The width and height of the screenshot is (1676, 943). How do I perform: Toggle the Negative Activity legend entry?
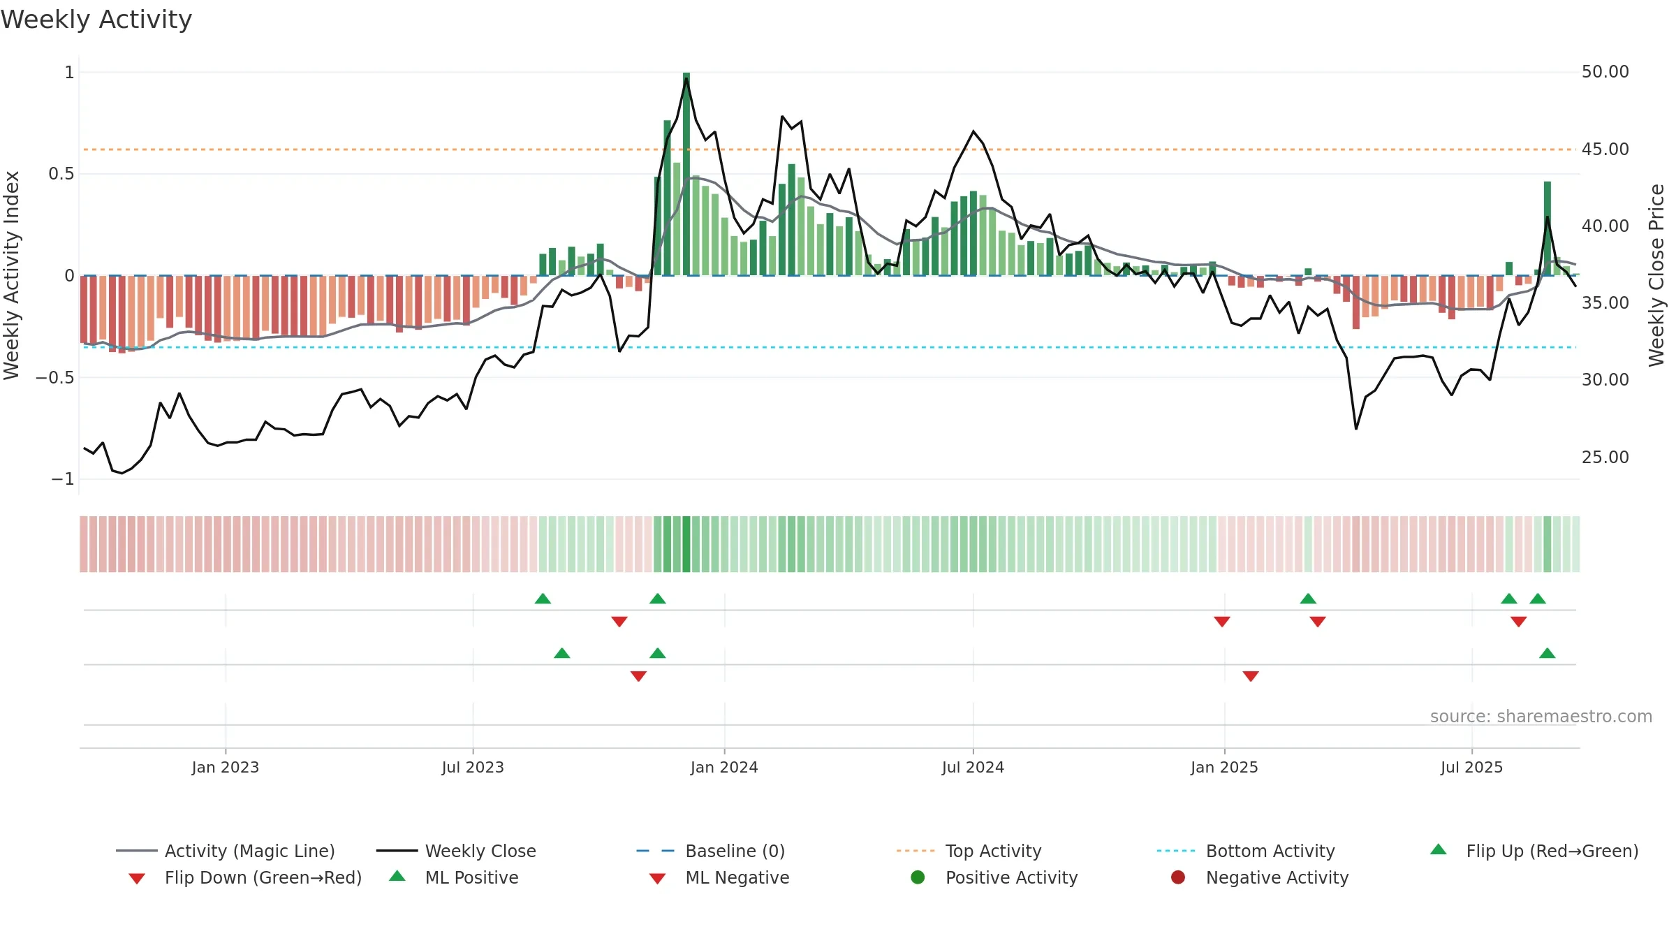click(1260, 877)
